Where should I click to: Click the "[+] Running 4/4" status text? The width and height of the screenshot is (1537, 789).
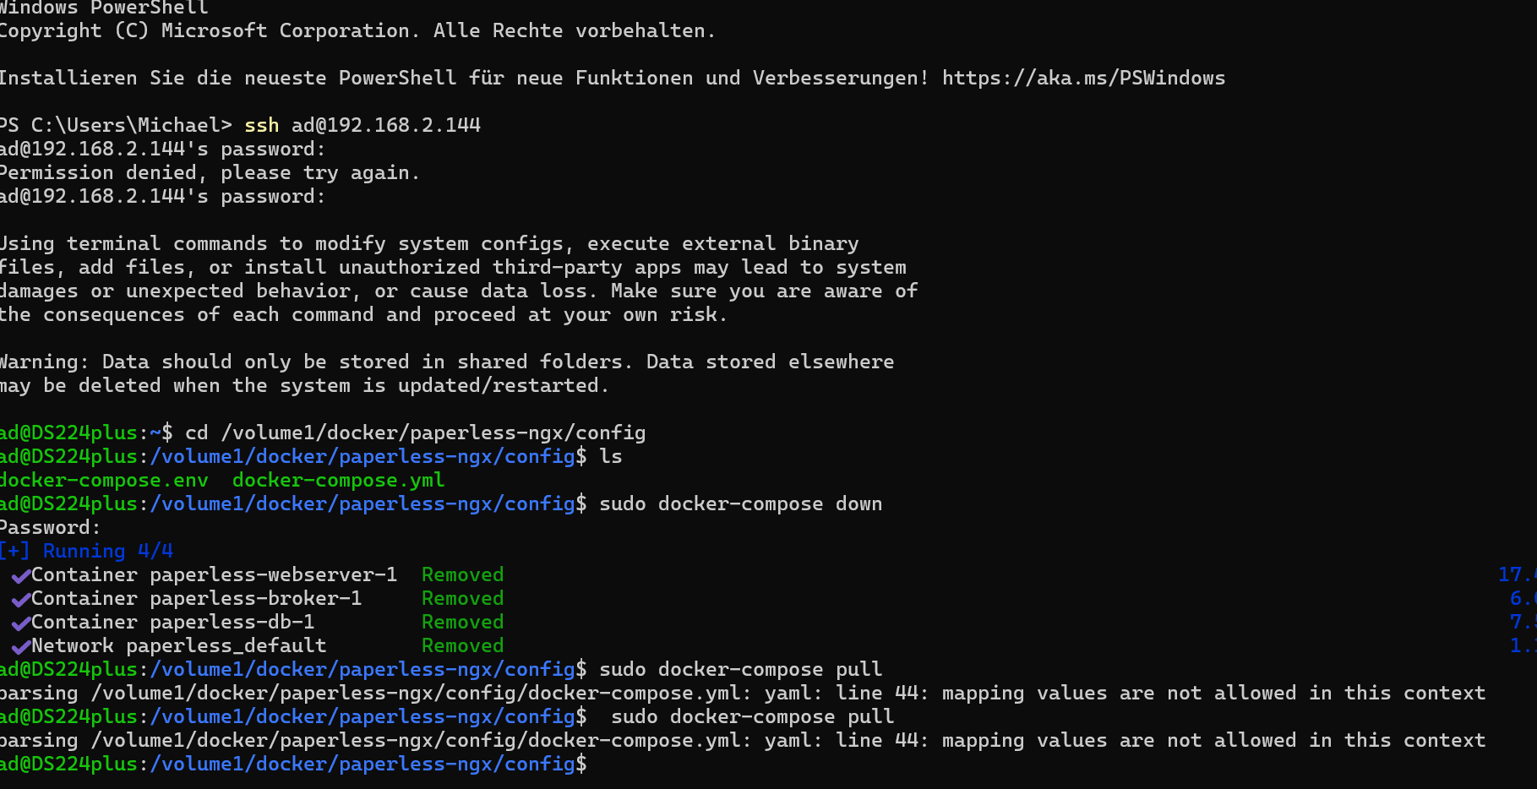coord(86,551)
